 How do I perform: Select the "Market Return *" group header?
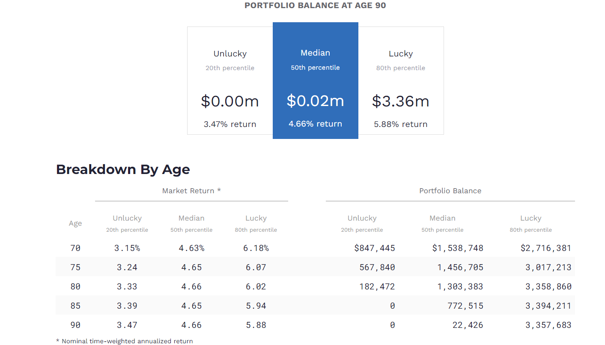tap(191, 191)
